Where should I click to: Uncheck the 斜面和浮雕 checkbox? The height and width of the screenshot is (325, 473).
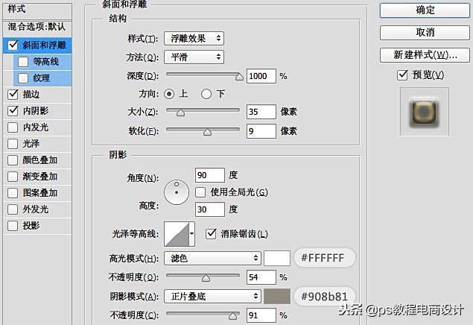[x=13, y=45]
